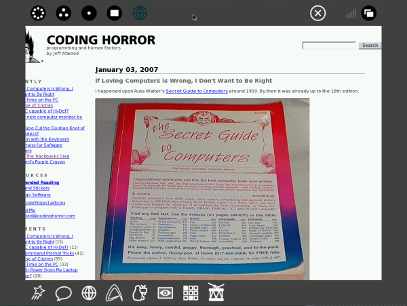Check the wireless signal strength bars

(351, 14)
